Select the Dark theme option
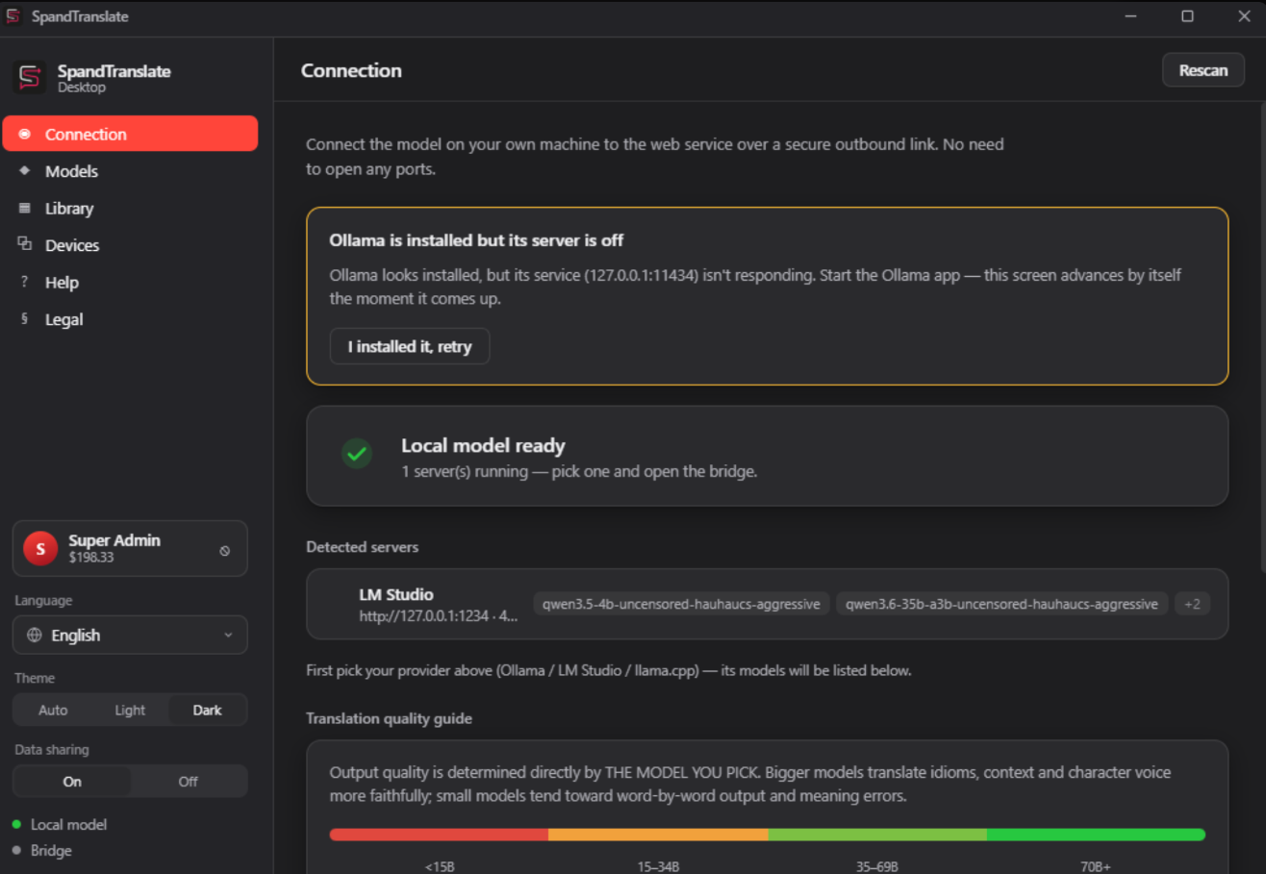The width and height of the screenshot is (1266, 874). [207, 710]
